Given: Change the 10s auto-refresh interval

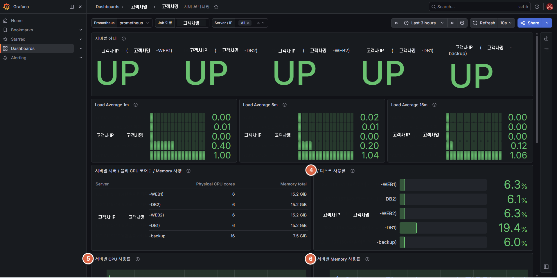Looking at the screenshot, I should point(506,23).
